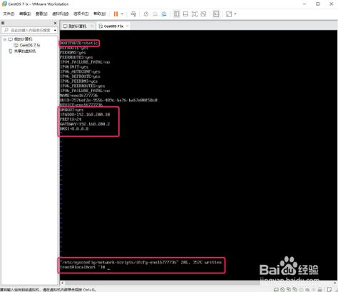Screen dimensions: 338x292
Task: Click the IPV4_FAILURE_FATAL=no line
Action: coord(85,62)
